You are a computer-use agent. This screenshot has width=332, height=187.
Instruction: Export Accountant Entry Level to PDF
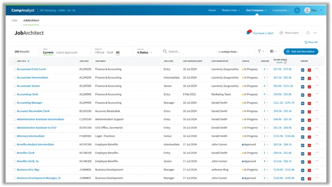(309, 70)
